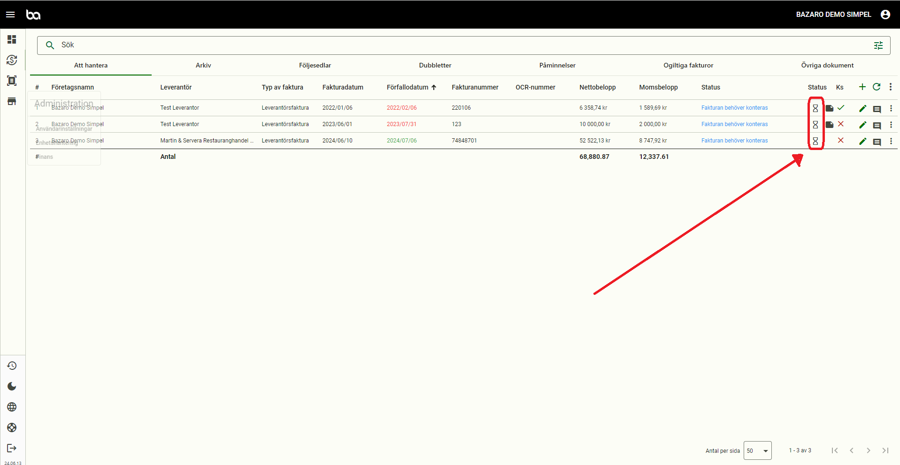Open comments for invoice 123
Image resolution: width=900 pixels, height=465 pixels.
click(877, 126)
